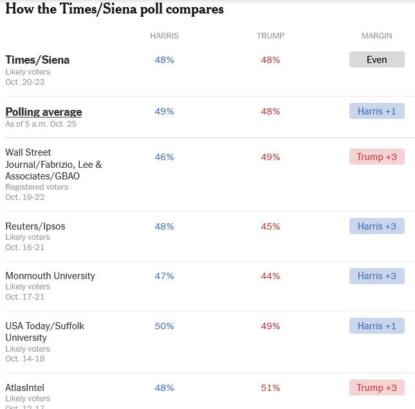Viewport: 415px width, 409px height.
Task: Click the gray Even margin badge
Action: 376,60
